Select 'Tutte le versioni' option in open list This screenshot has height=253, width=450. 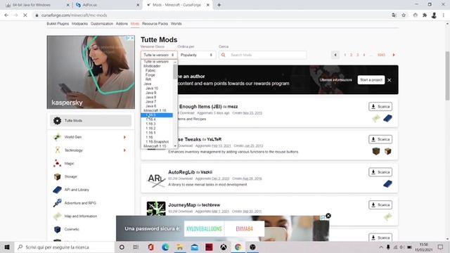pyautogui.click(x=157, y=62)
